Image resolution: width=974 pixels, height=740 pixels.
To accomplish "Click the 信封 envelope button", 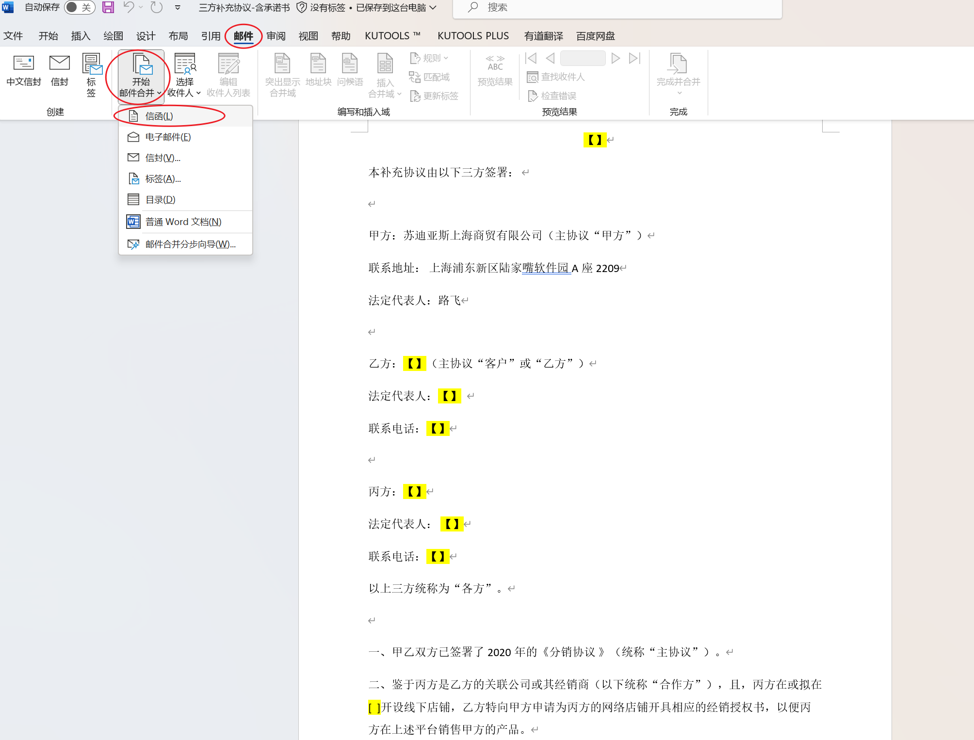I will point(60,71).
